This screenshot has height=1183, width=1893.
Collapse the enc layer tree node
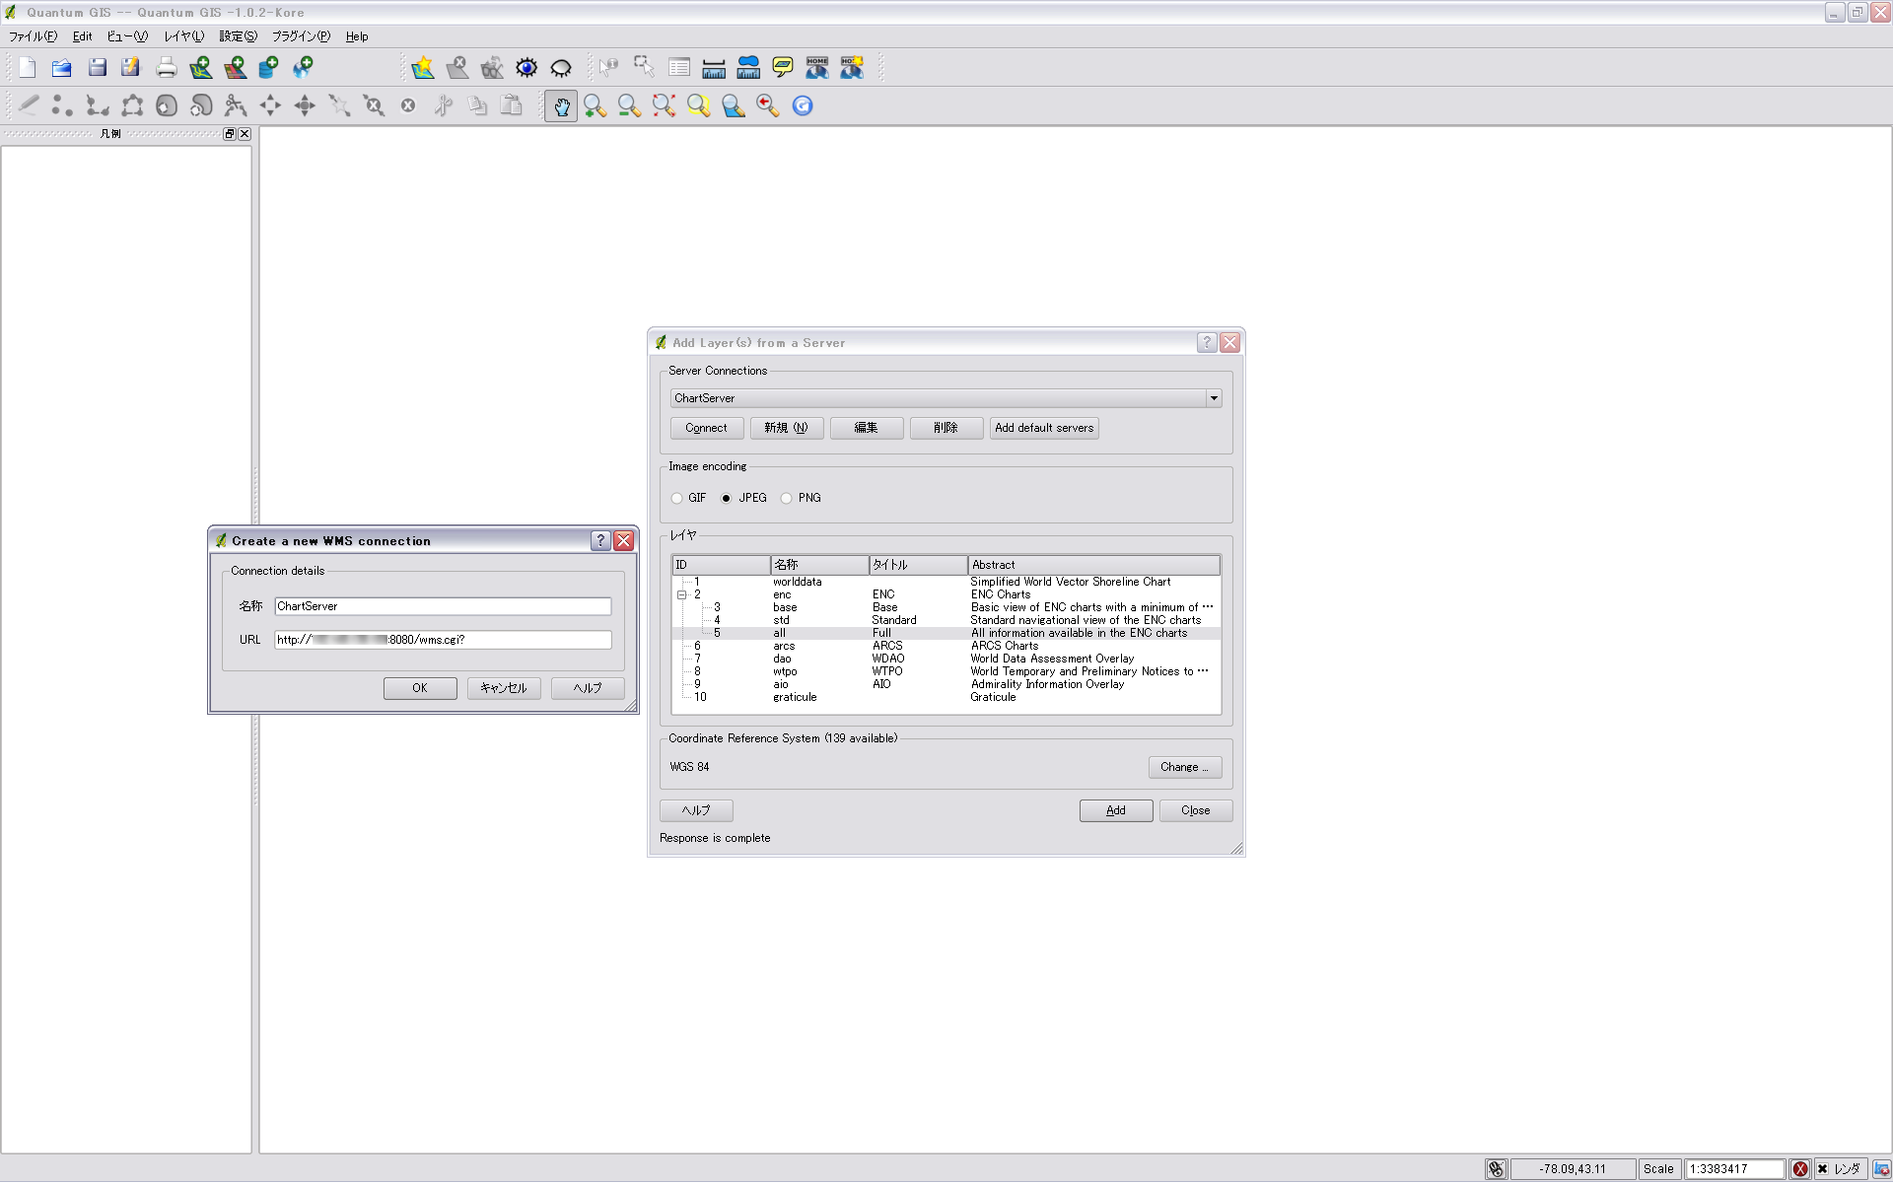[x=681, y=594]
